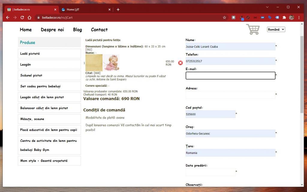Bookmark this page with the star icon
This screenshot has width=307, height=192.
(x=224, y=18)
